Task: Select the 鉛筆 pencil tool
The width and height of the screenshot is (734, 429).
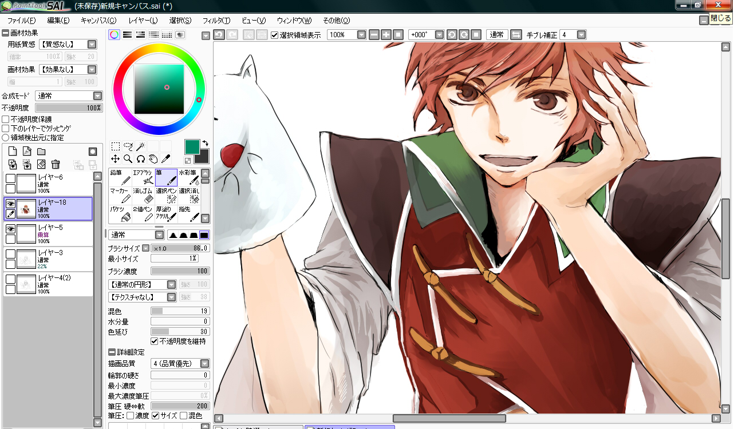Action: click(x=120, y=177)
